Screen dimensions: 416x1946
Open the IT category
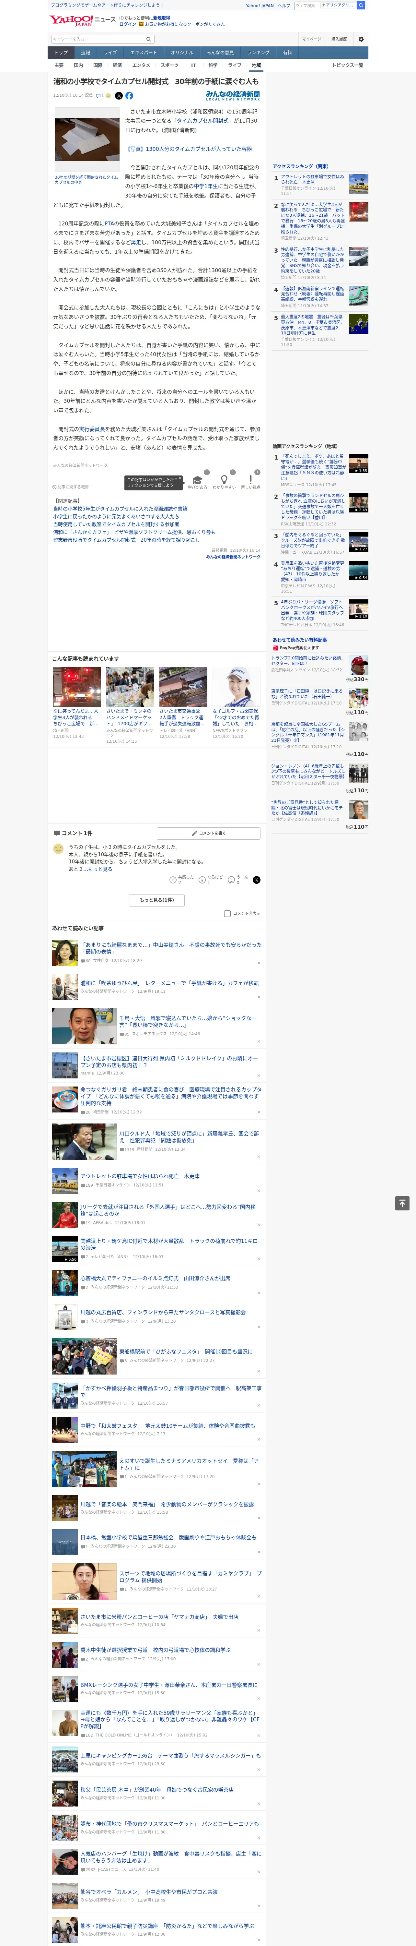(x=193, y=65)
